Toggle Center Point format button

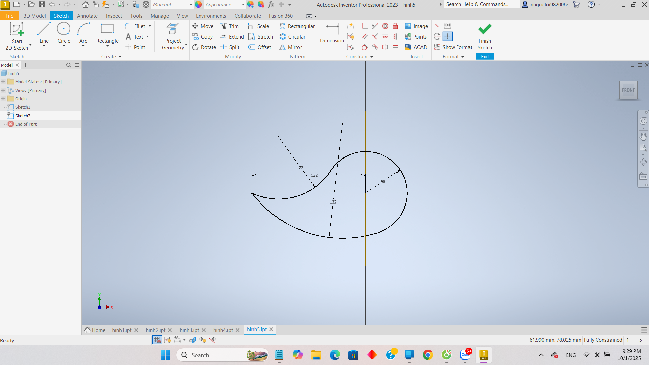tap(448, 36)
